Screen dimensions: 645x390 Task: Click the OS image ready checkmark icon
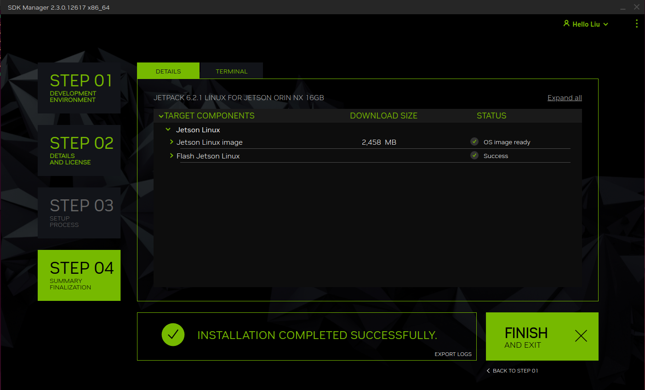tap(474, 141)
